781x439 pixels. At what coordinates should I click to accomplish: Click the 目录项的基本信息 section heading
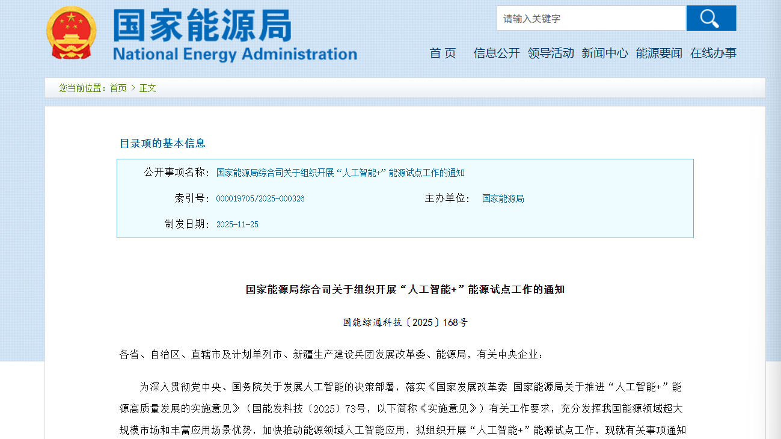pyautogui.click(x=162, y=143)
